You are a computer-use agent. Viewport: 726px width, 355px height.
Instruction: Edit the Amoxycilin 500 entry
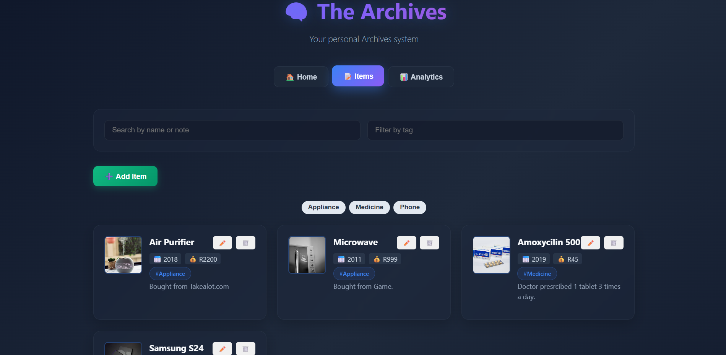tap(590, 243)
